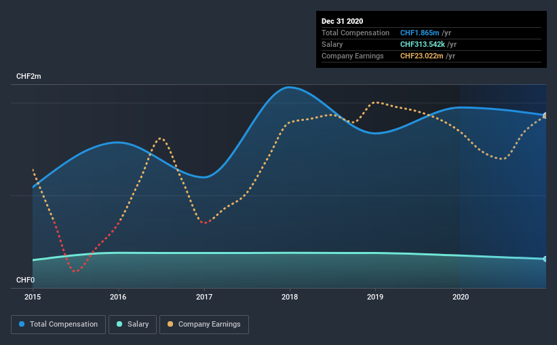Click the Company Earnings peak near 2019
This screenshot has width=557, height=345.
pos(376,103)
